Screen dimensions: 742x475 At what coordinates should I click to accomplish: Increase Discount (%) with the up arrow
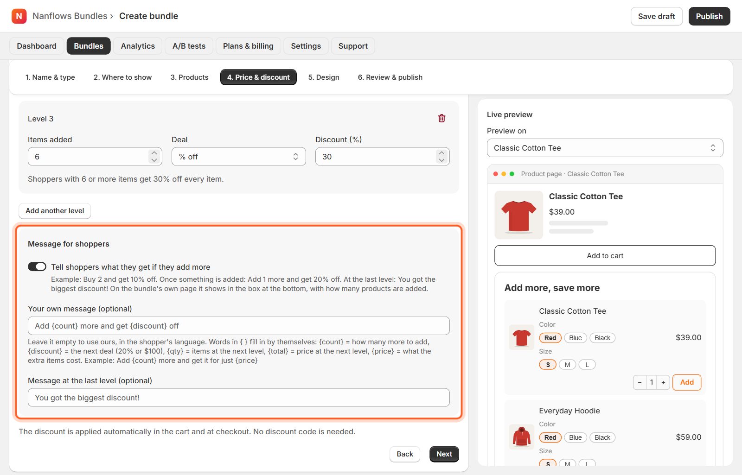441,153
